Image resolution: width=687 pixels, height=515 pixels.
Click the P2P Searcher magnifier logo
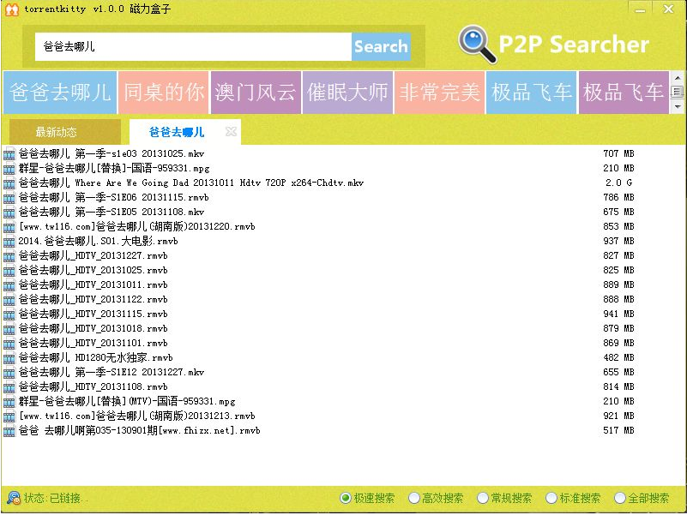(x=477, y=45)
